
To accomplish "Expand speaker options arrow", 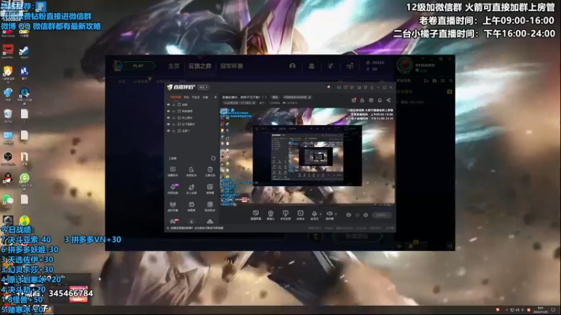I will [336, 214].
